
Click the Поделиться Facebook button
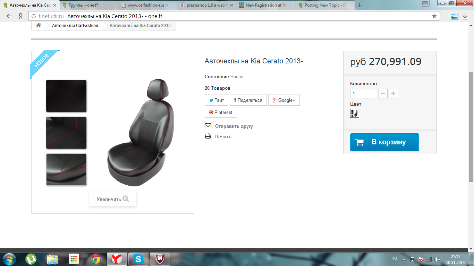click(248, 100)
